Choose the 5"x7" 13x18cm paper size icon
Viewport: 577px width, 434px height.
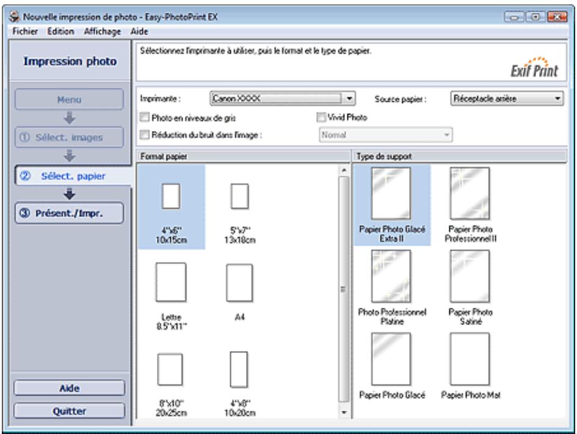pyautogui.click(x=239, y=196)
